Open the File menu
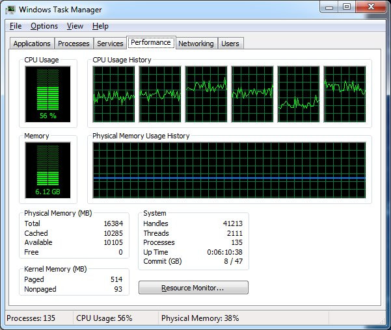Viewport: 391px width, 330px height. 16,26
